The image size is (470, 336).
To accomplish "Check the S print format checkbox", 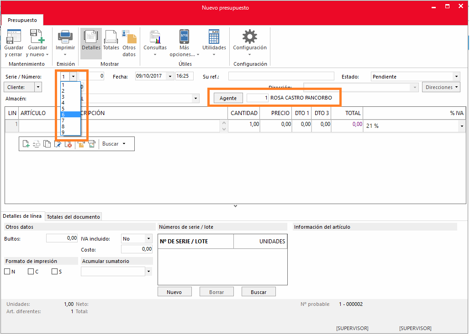I will (54, 272).
